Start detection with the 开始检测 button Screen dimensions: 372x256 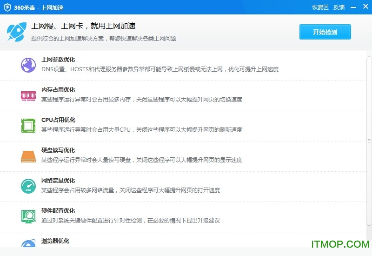point(325,32)
